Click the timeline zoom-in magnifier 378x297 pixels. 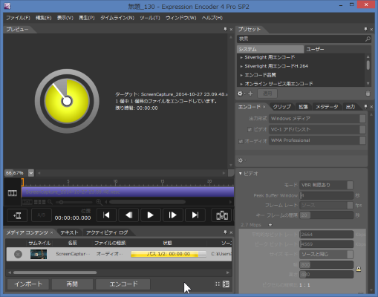99,202
